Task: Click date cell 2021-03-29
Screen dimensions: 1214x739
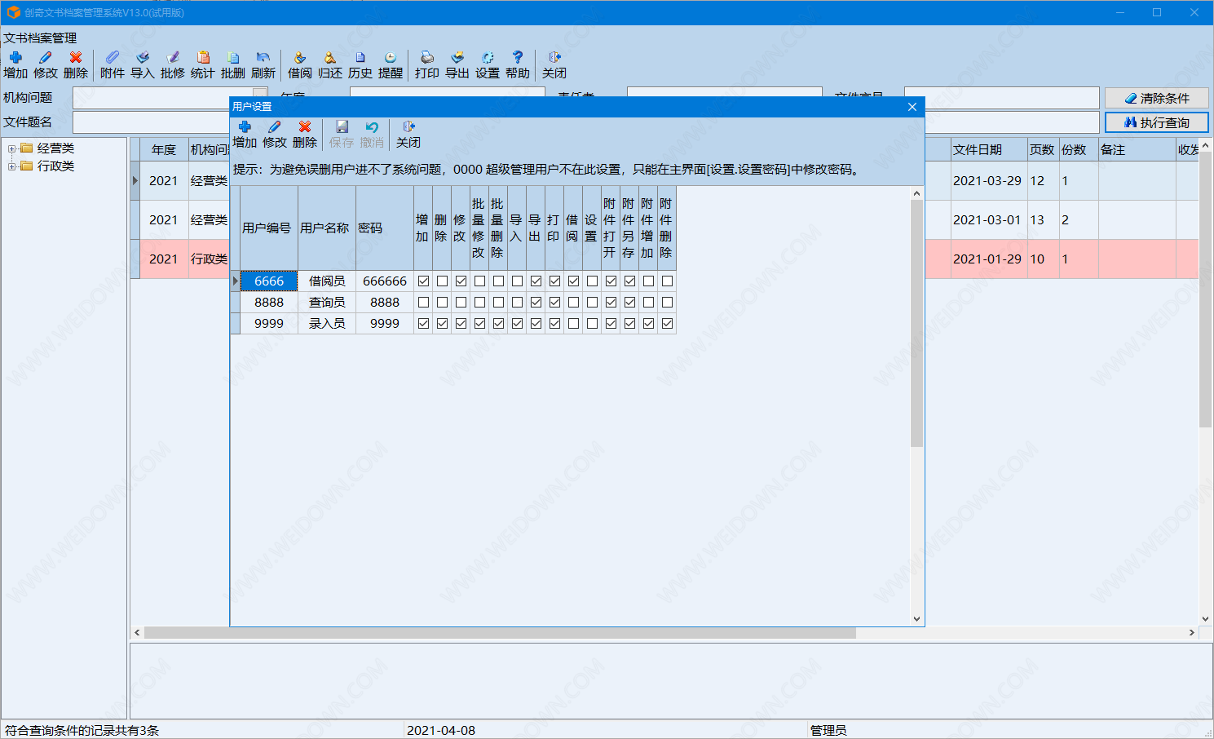Action: [987, 181]
